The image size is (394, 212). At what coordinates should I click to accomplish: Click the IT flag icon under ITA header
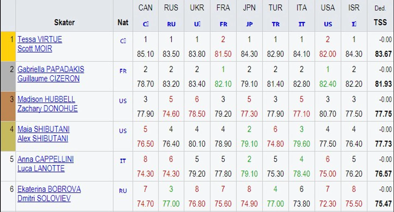pos(302,24)
